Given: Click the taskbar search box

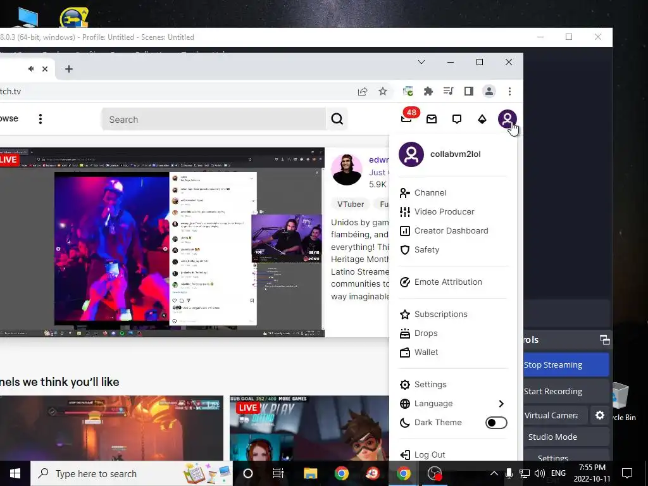Looking at the screenshot, I should click(x=132, y=473).
